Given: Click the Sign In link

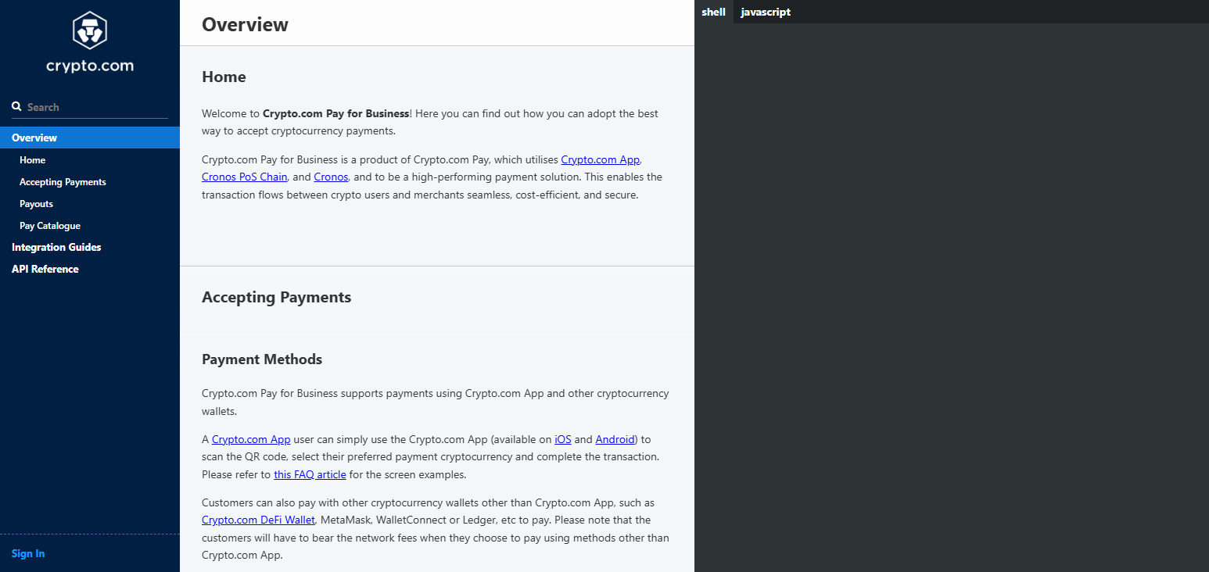Looking at the screenshot, I should click(28, 553).
